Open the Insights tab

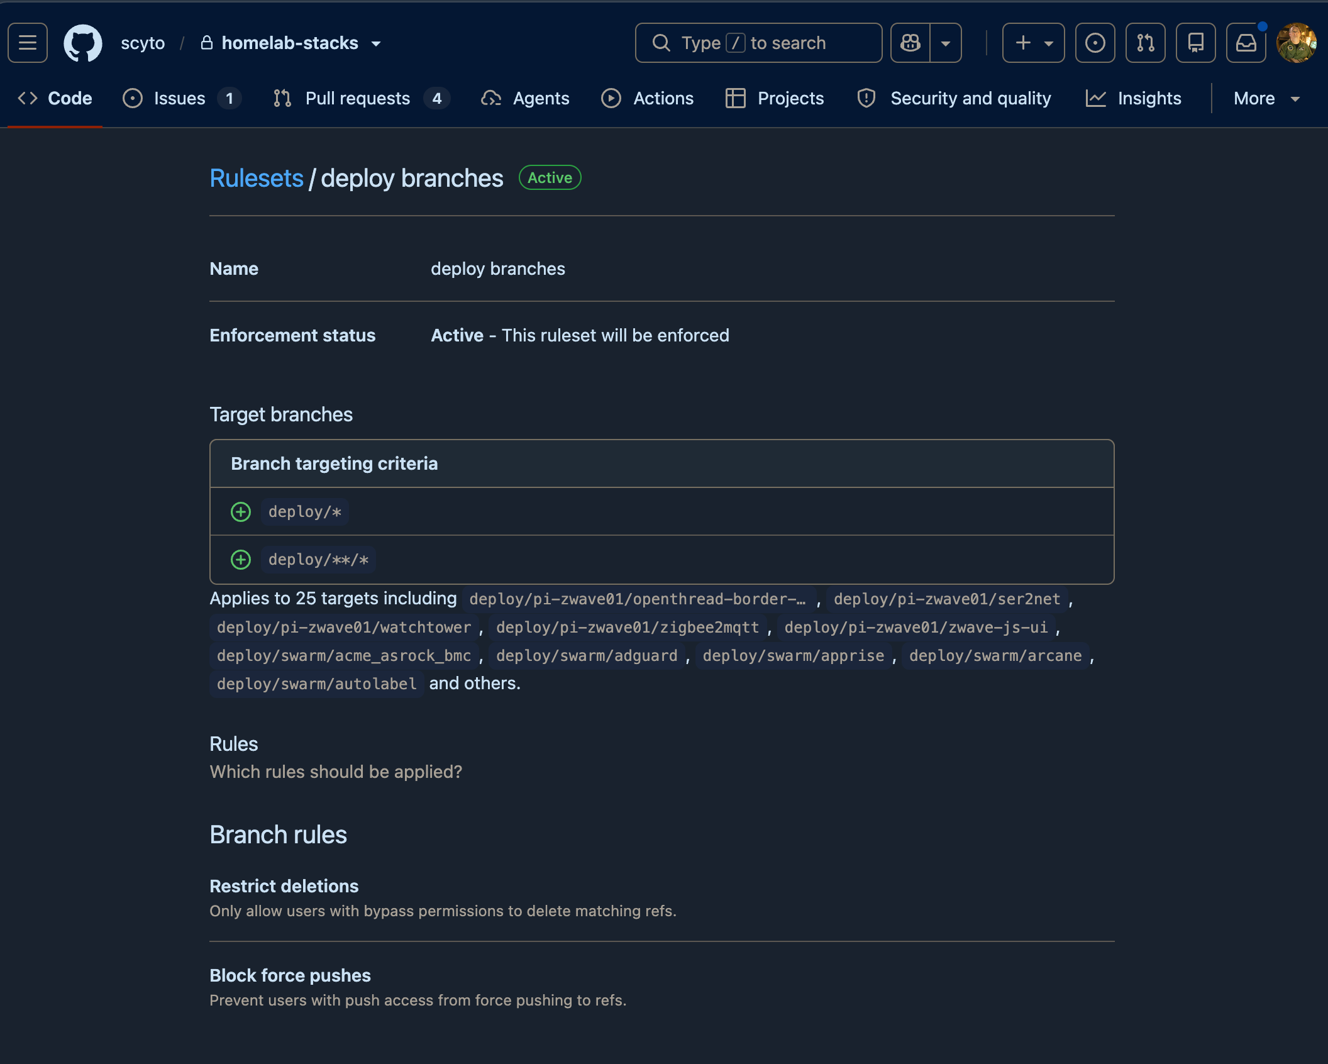pos(1134,98)
